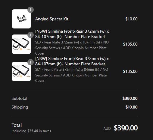Click the $10.00 shipping amount

click(x=131, y=107)
